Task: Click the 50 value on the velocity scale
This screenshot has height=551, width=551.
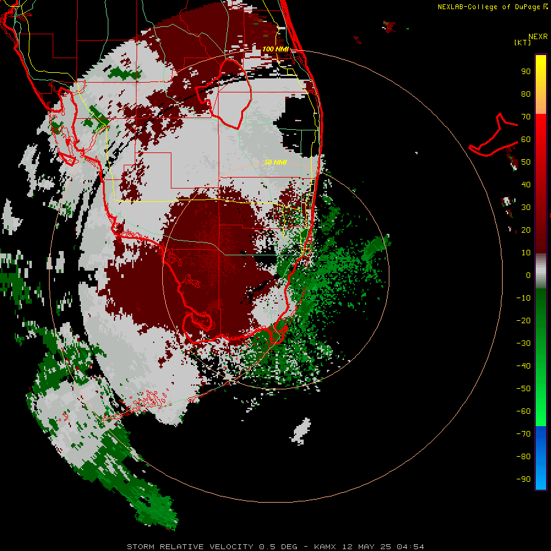Action: [526, 162]
